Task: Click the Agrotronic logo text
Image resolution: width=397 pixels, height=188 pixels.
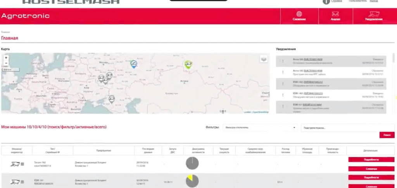Action: [25, 16]
